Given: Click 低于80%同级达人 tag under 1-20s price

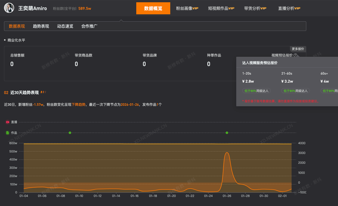Looking at the screenshot, I should [x=256, y=91].
